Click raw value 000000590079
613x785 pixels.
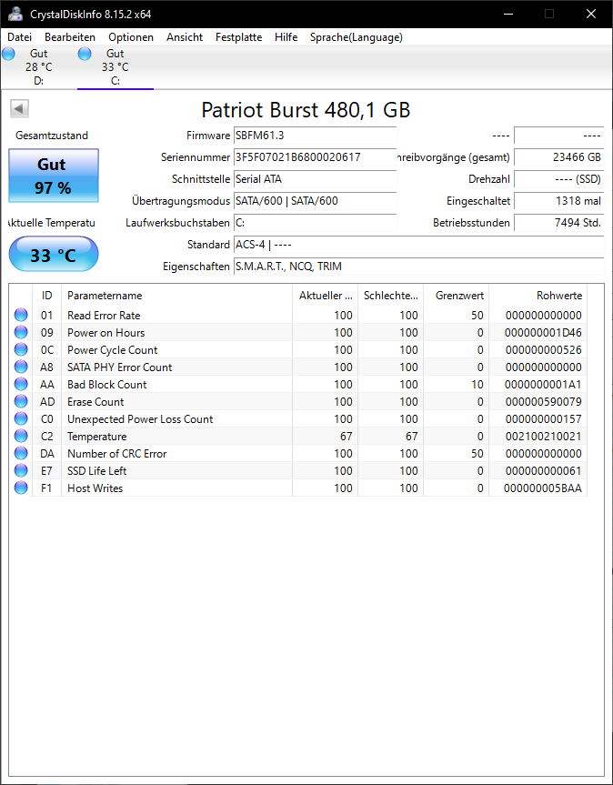coord(544,401)
